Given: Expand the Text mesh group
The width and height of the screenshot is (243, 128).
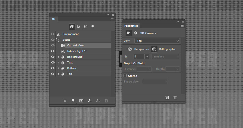Looking at the screenshot, I should 58,63.
